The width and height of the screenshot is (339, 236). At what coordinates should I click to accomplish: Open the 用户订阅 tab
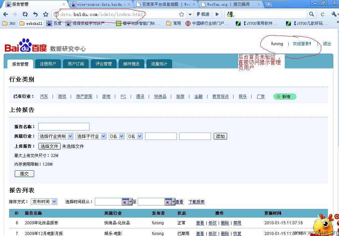76,64
